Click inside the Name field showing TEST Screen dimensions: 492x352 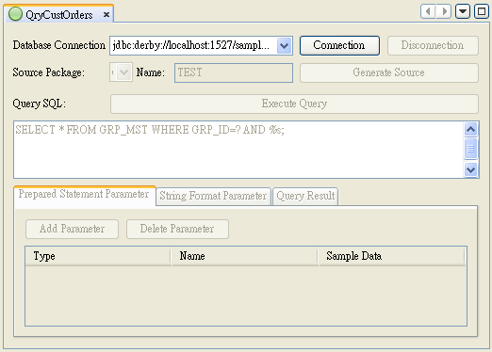(234, 72)
